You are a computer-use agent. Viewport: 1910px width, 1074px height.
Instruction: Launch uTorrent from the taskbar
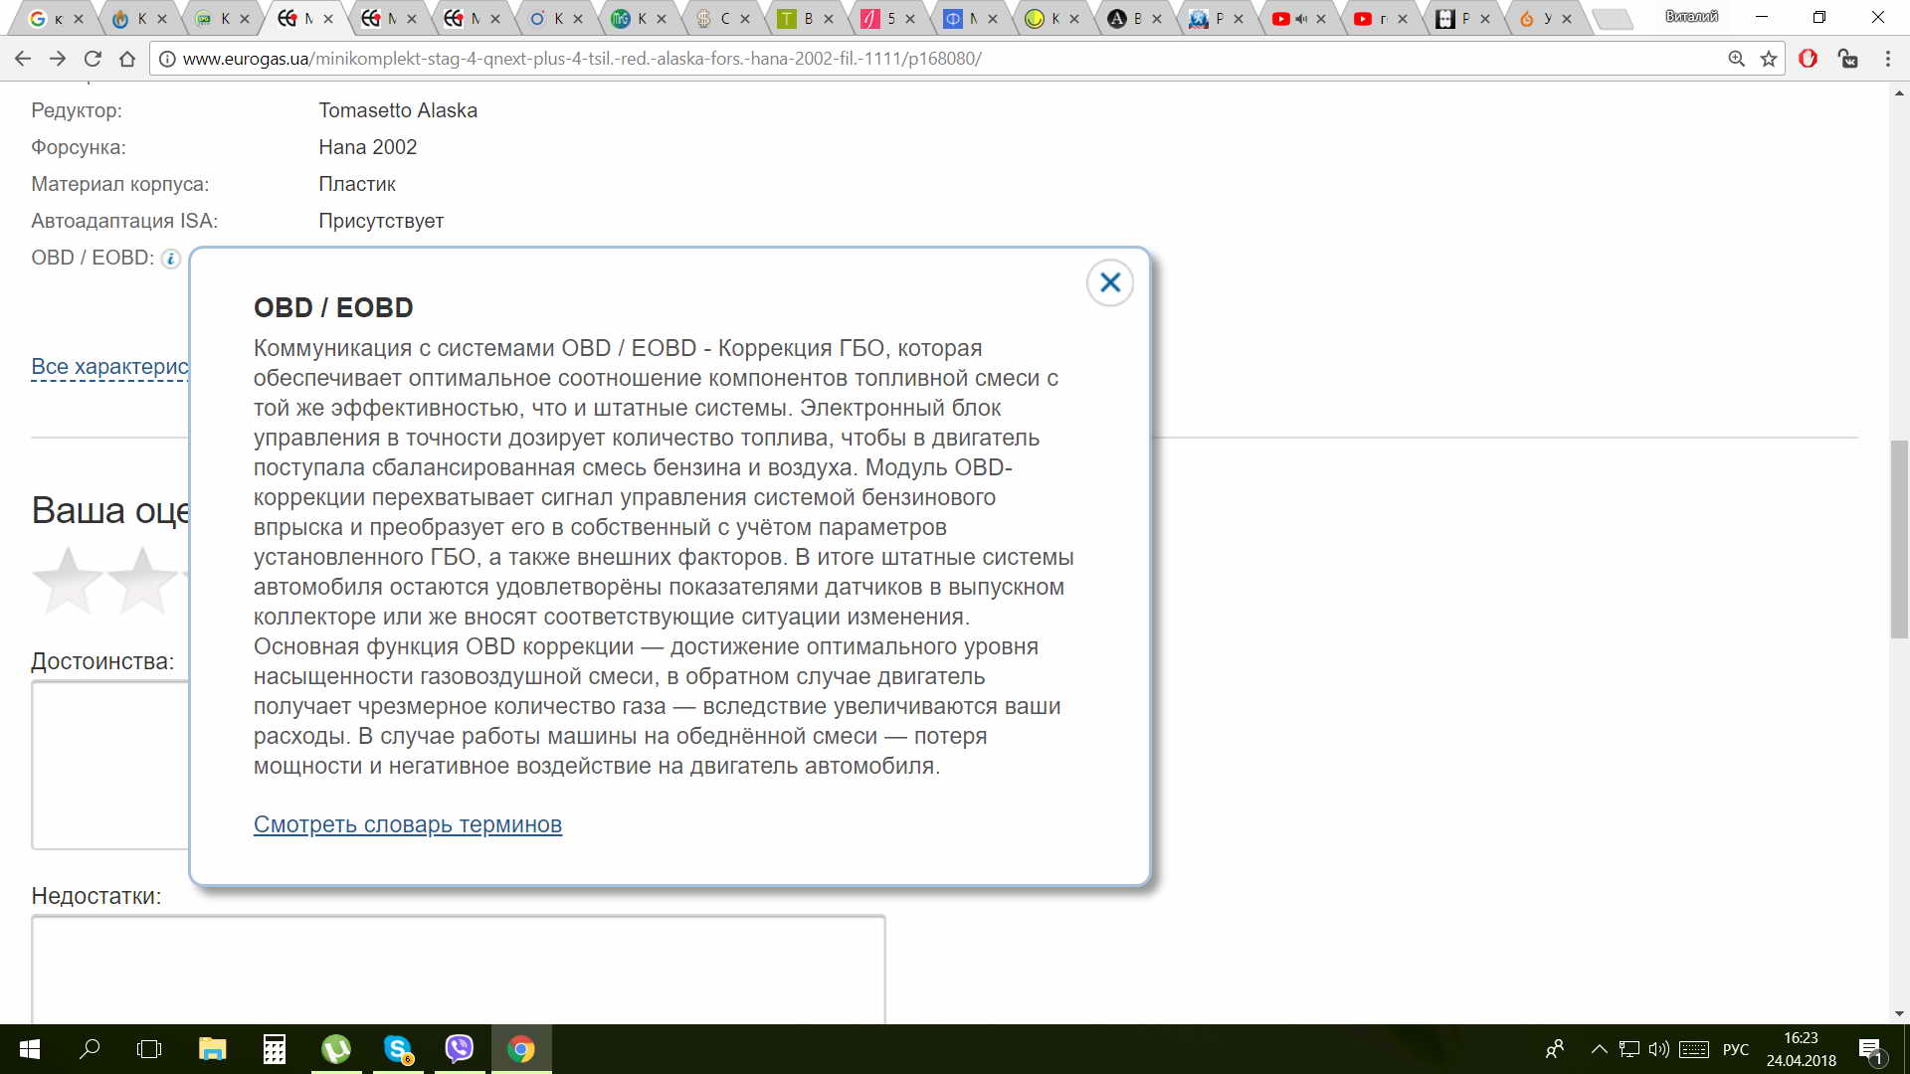click(x=336, y=1048)
